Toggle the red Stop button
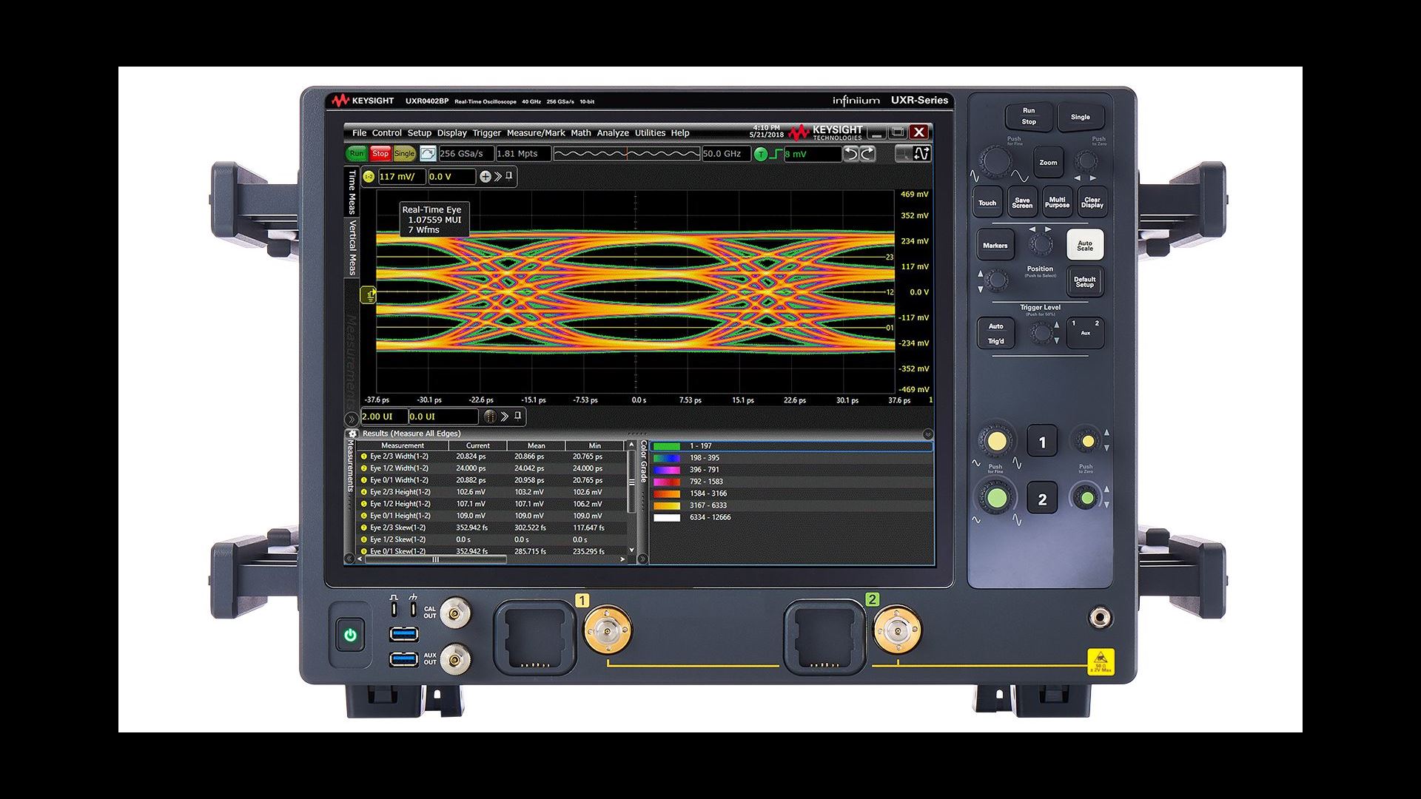 click(x=380, y=154)
